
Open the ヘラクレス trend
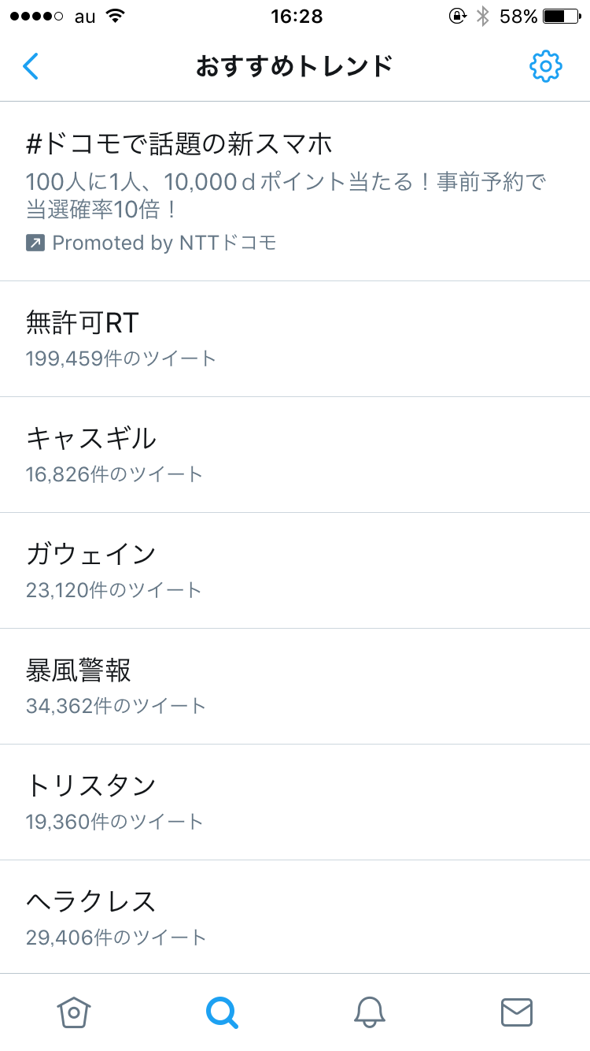pyautogui.click(x=91, y=901)
